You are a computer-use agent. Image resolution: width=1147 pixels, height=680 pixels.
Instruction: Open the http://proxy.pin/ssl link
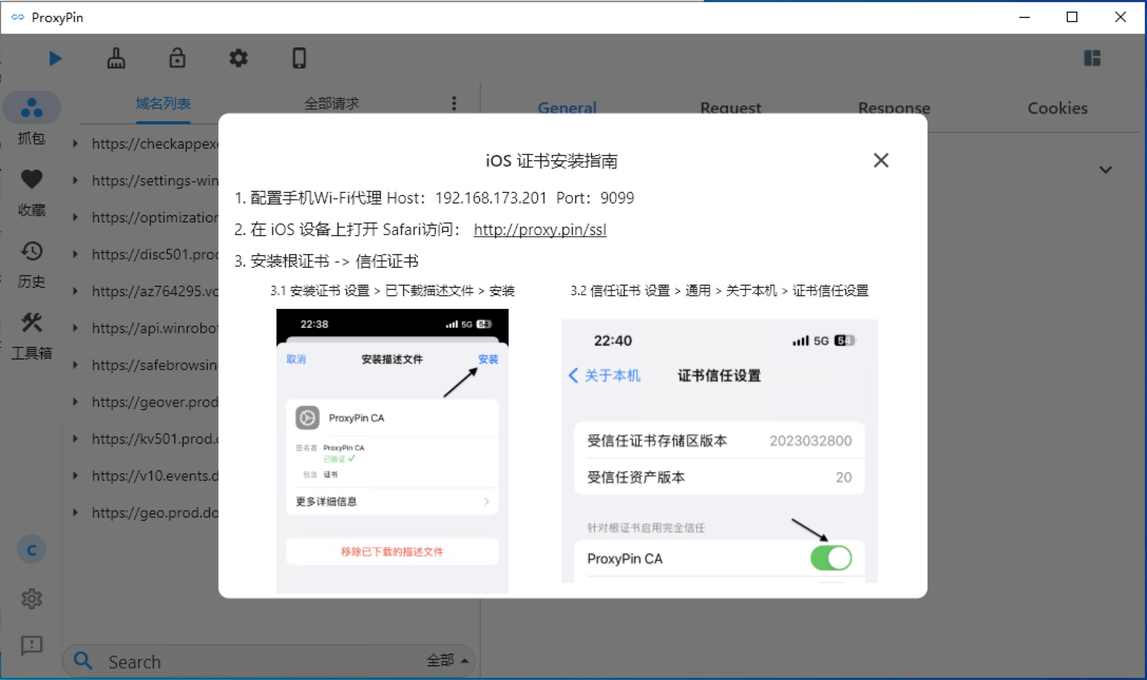540,230
